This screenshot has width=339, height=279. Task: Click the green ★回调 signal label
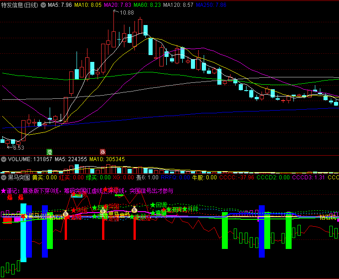click(x=159, y=205)
